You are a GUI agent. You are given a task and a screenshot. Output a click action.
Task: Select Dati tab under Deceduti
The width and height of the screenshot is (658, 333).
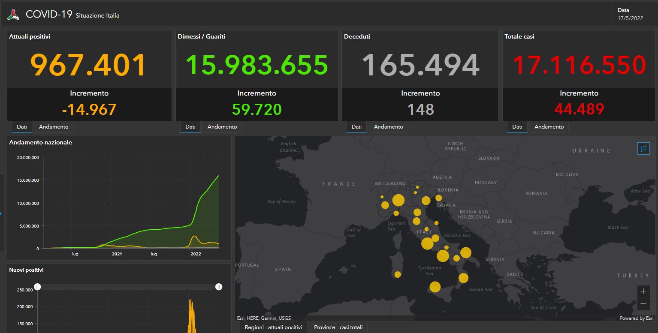pos(356,127)
